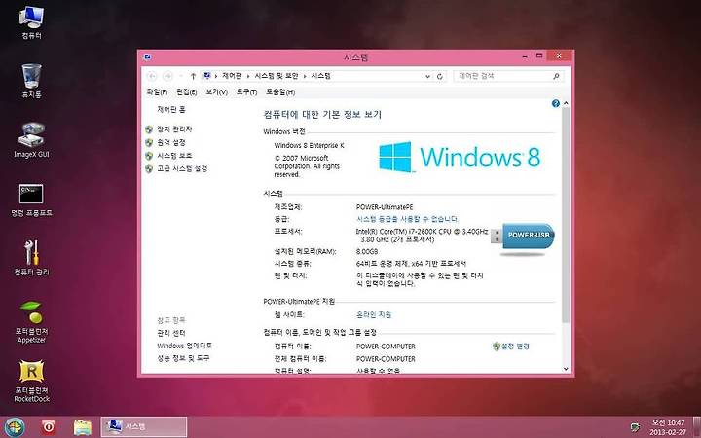Viewport: 701px width, 438px height.
Task: Open the recent locations dropdown arrow
Action: 181,77
